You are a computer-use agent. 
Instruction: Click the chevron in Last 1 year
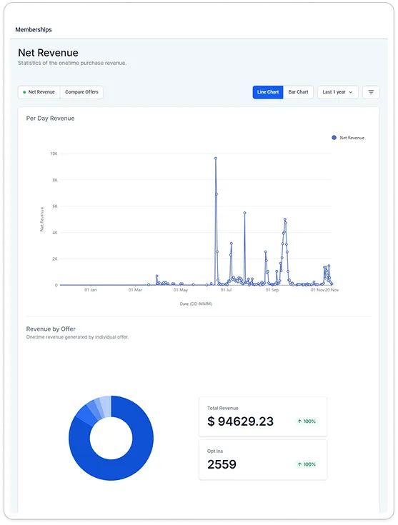[x=351, y=92]
